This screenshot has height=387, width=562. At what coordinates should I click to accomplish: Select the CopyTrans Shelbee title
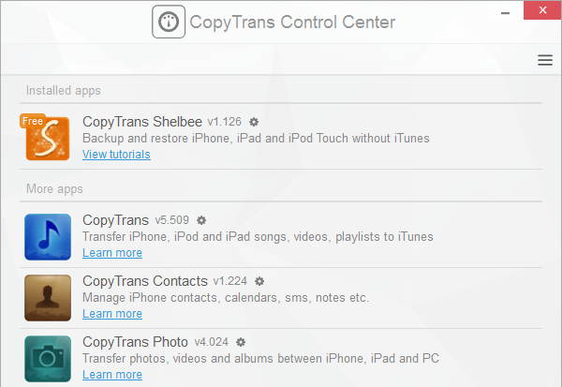[x=141, y=122]
